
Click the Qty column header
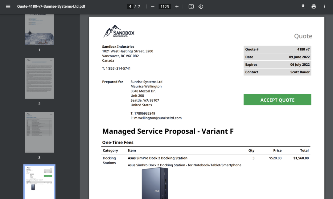point(251,150)
